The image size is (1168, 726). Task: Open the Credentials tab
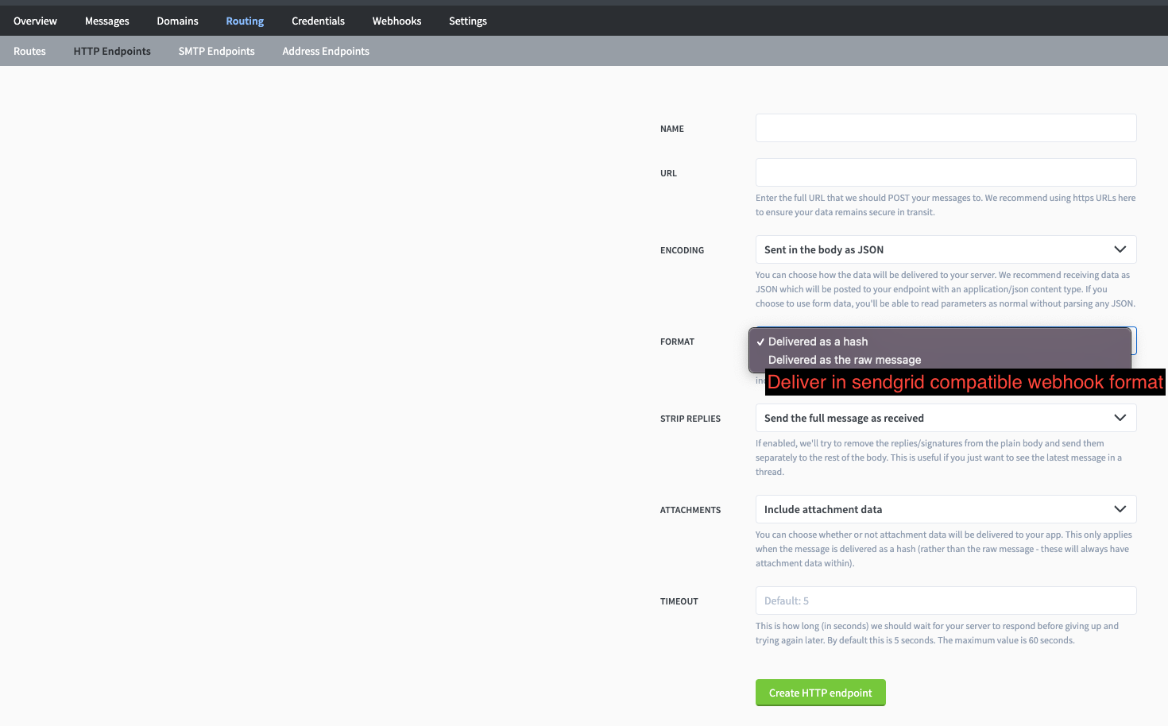[318, 21]
